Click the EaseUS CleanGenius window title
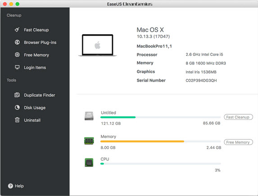The width and height of the screenshot is (258, 196). [x=130, y=4]
